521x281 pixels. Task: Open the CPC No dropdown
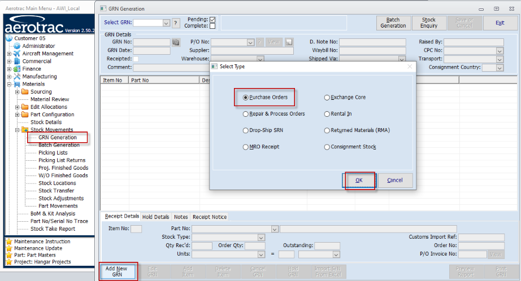pos(500,51)
